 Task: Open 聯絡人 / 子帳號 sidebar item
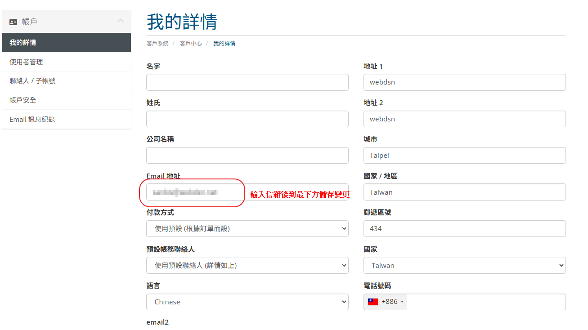32,81
